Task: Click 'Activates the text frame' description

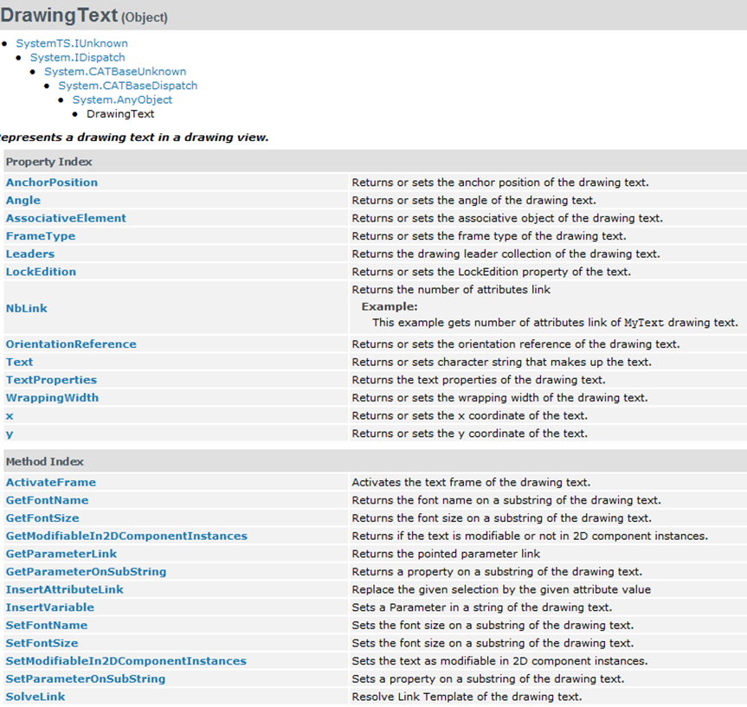Action: [471, 483]
